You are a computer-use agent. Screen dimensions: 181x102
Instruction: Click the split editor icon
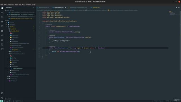176,8
